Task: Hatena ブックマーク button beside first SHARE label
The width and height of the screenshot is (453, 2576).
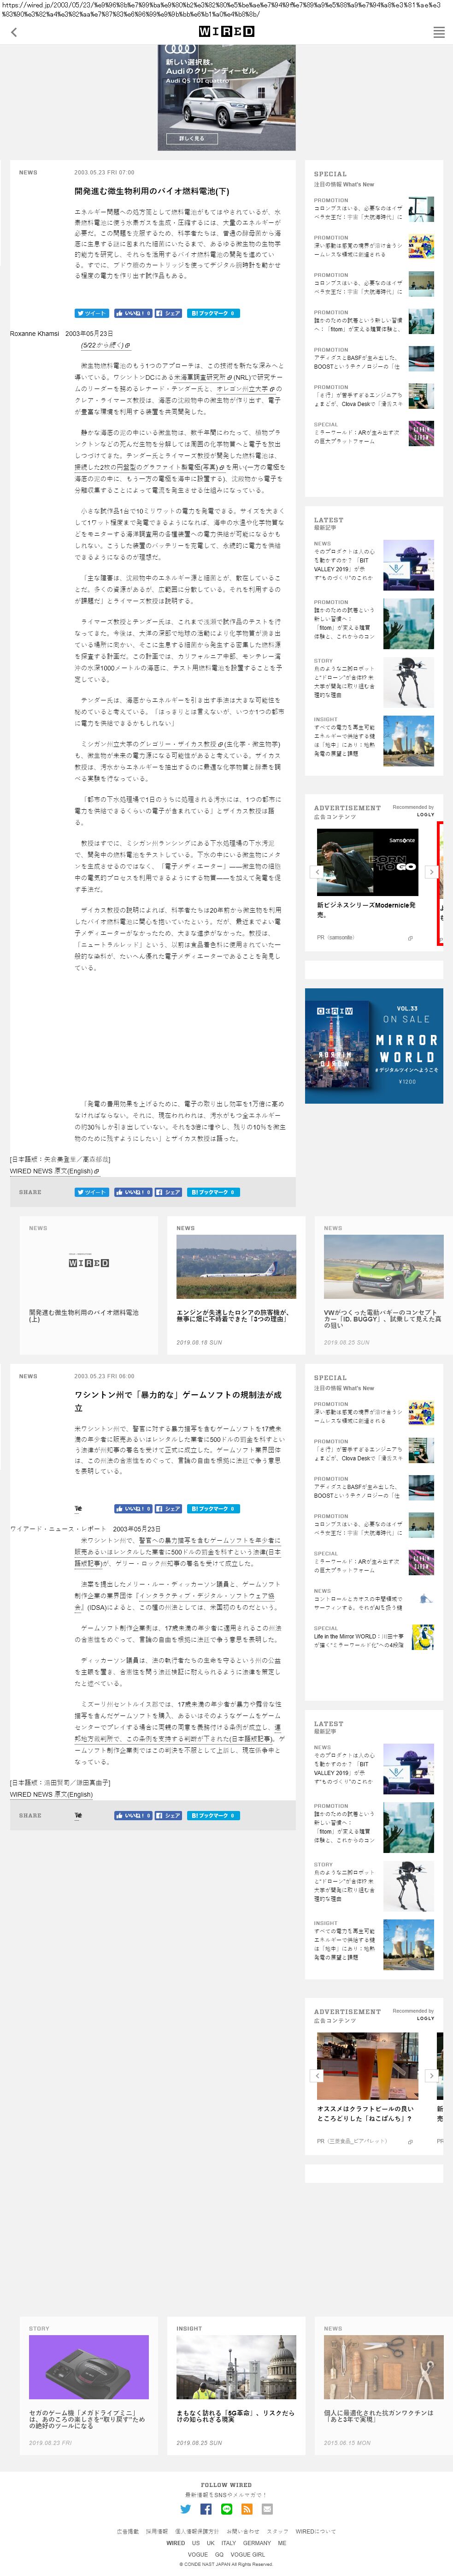Action: (x=212, y=1192)
